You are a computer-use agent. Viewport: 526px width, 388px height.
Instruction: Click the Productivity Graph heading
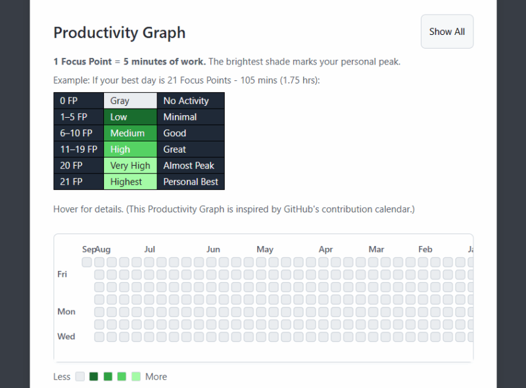119,32
